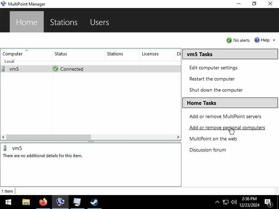Open the Discussion forum link
Screen dimensions: 279x209
coord(208,150)
